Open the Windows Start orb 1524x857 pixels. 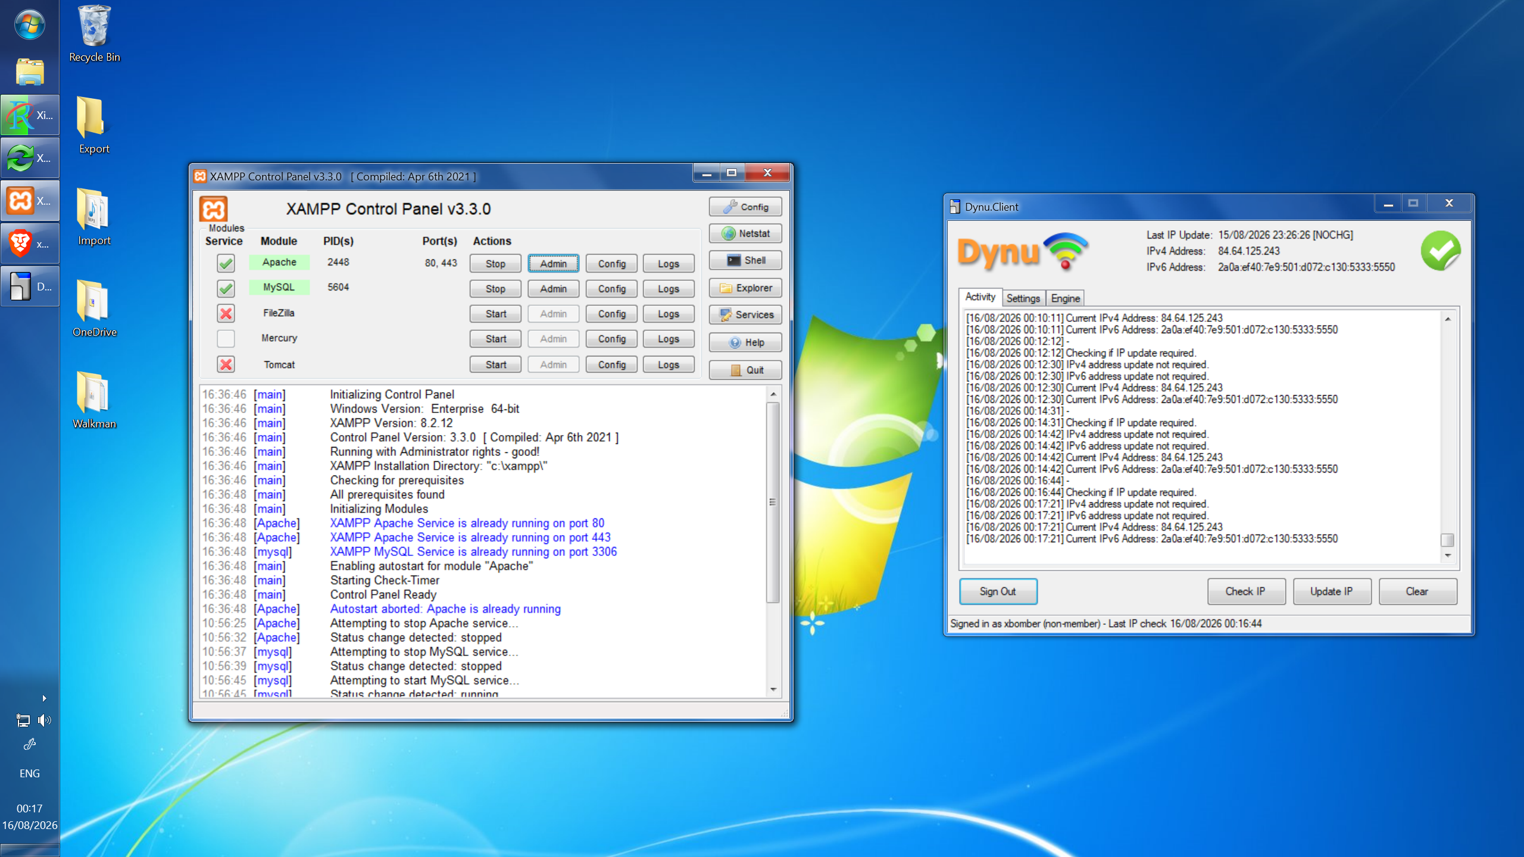coord(29,25)
